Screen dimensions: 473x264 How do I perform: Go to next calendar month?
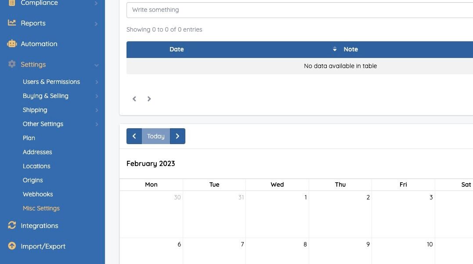(177, 136)
